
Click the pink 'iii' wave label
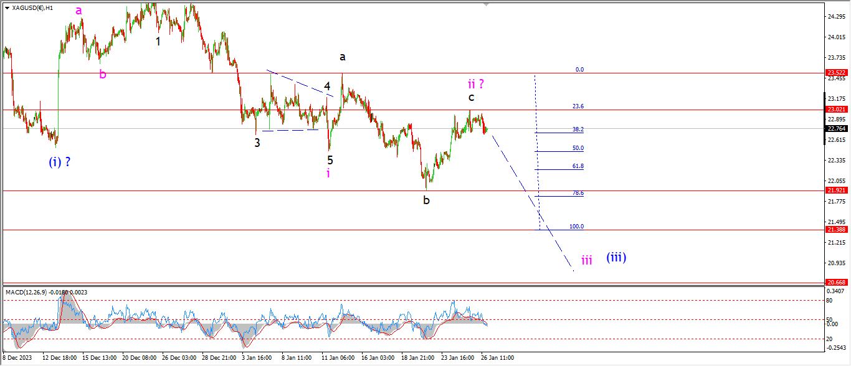point(587,260)
